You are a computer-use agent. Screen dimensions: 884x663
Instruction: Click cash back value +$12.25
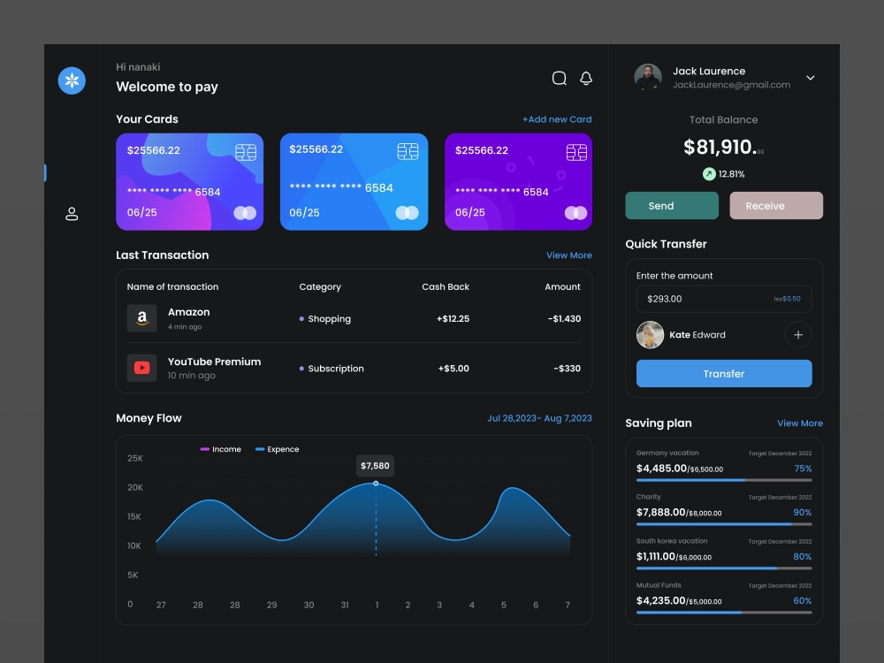click(x=453, y=319)
